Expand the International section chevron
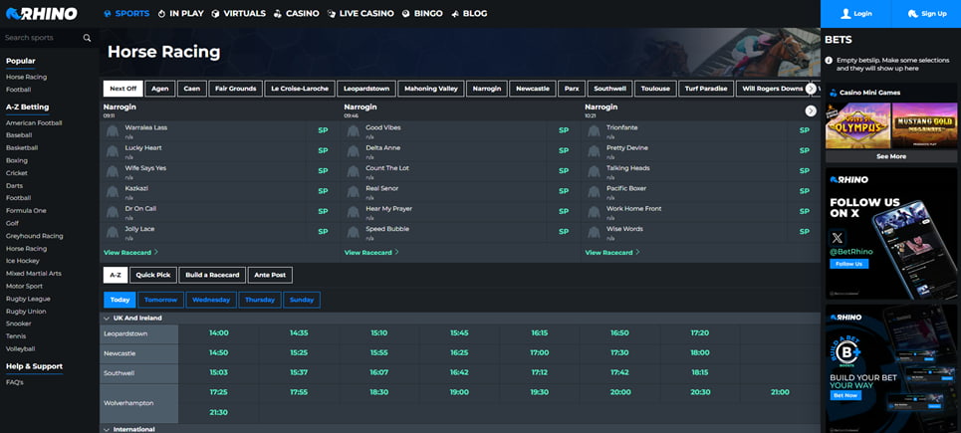 107,429
